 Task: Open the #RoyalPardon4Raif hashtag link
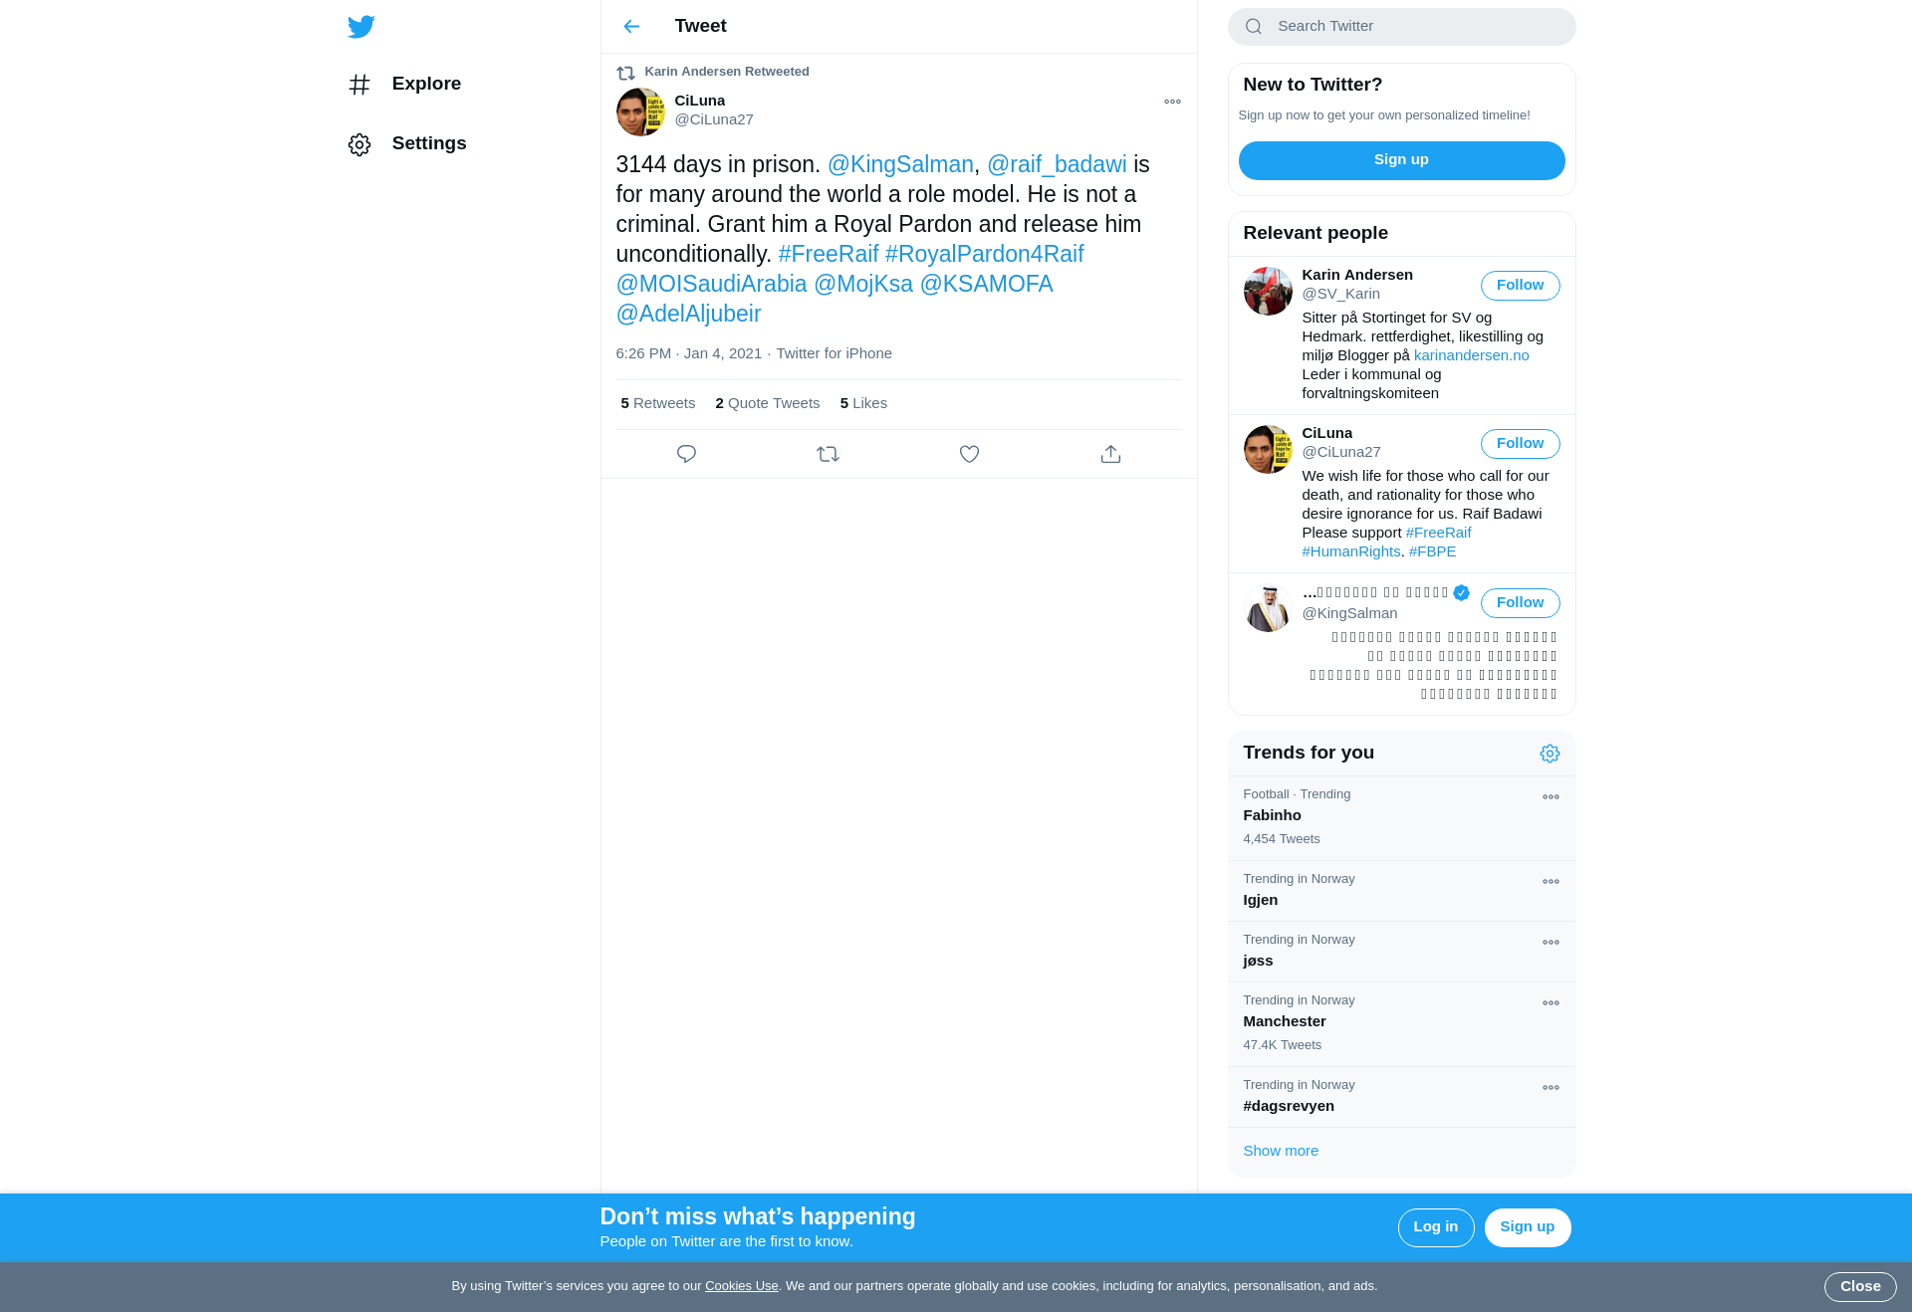coord(984,254)
